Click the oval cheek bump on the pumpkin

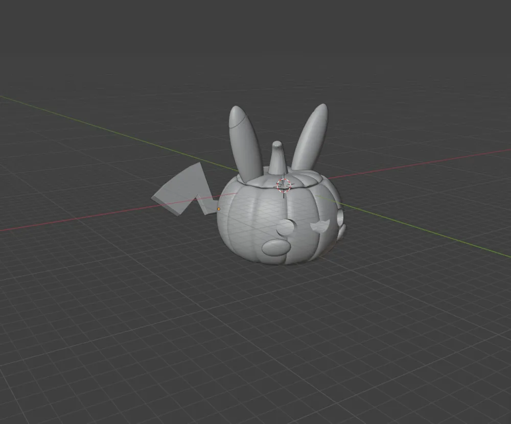276,247
